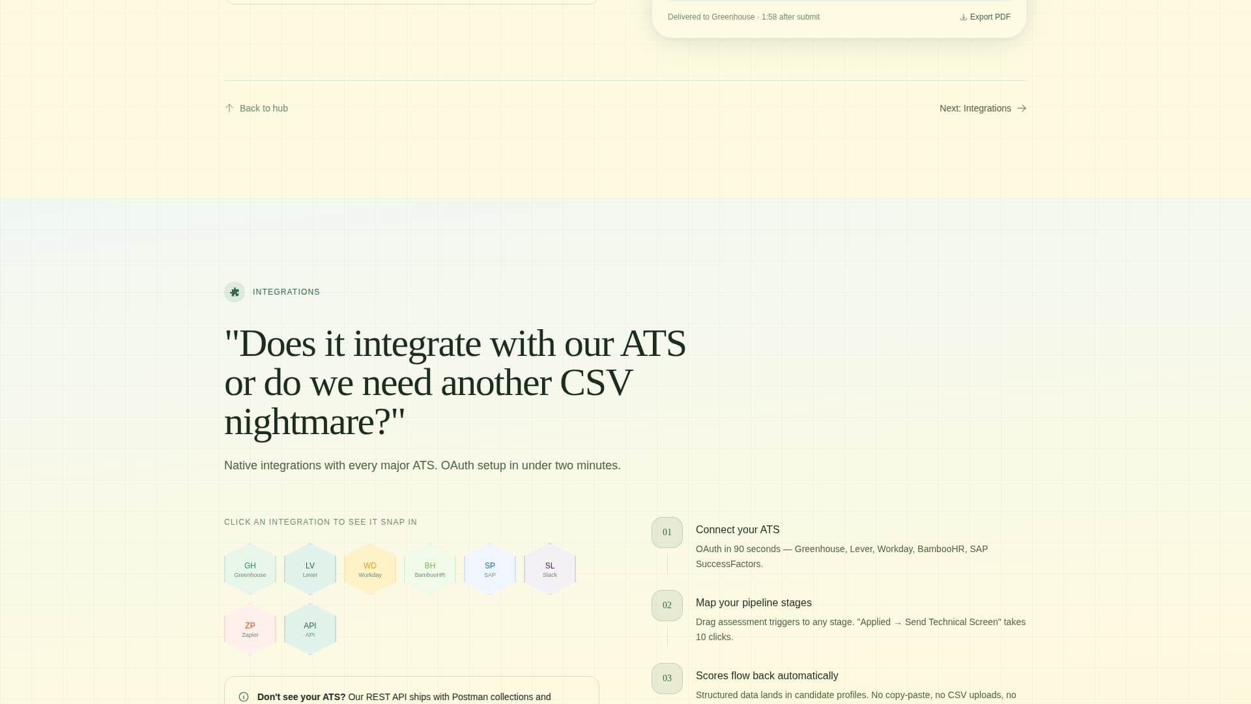This screenshot has width=1251, height=704.
Task: Click step 01 number badge
Action: pyautogui.click(x=667, y=533)
